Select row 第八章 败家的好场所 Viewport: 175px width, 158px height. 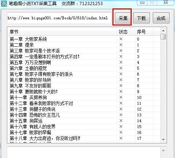click(x=84, y=80)
